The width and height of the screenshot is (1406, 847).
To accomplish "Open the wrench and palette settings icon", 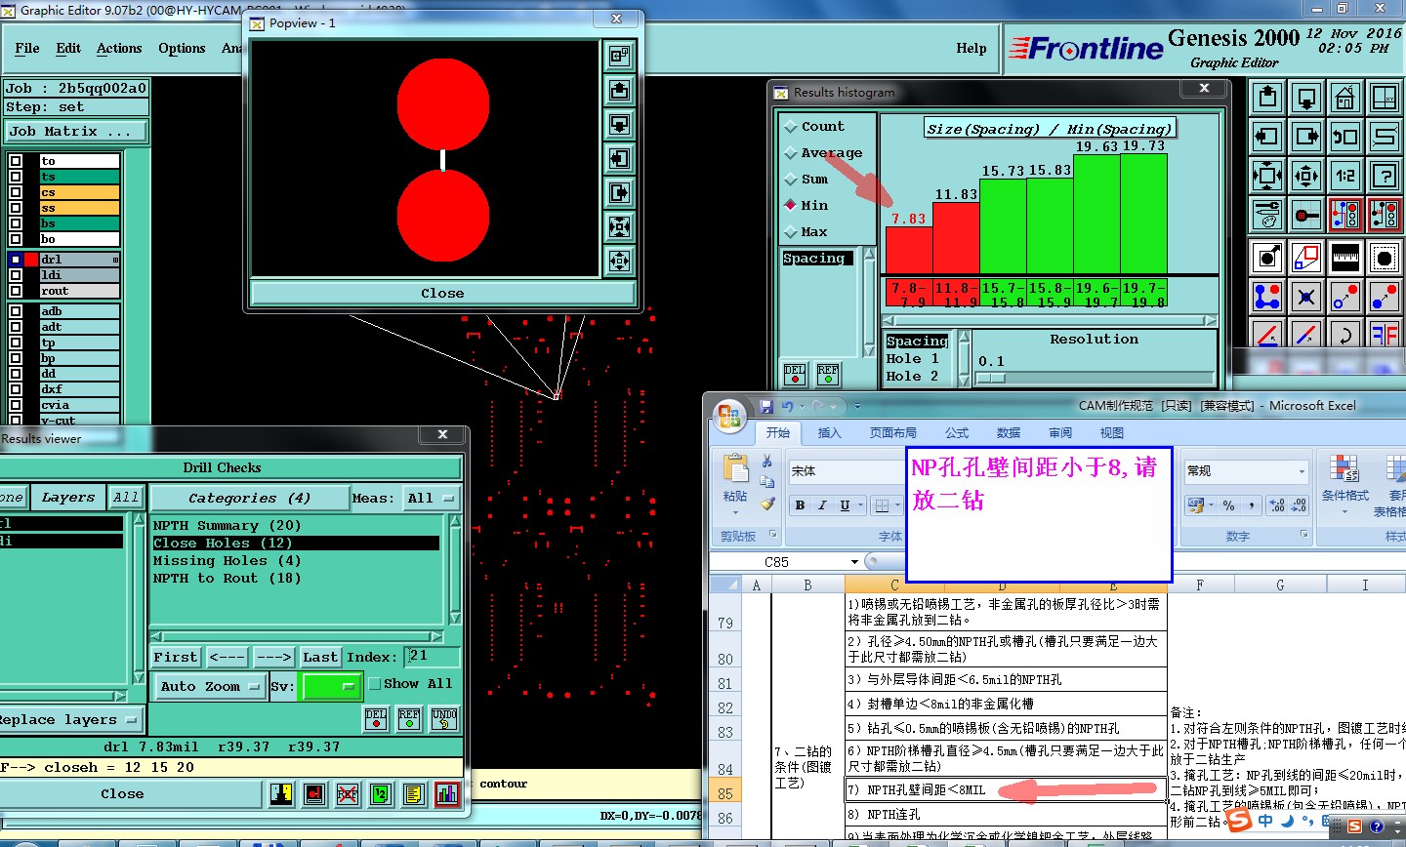I will point(1267,215).
